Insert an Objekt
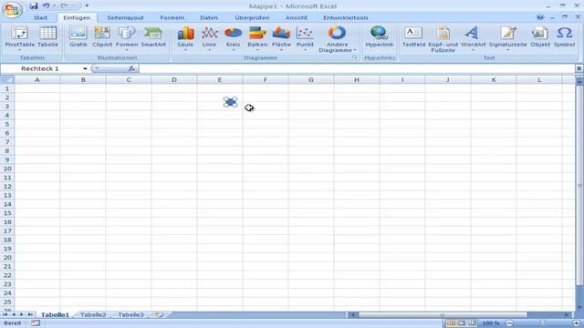Viewport: 584px width, 328px height. [x=540, y=37]
